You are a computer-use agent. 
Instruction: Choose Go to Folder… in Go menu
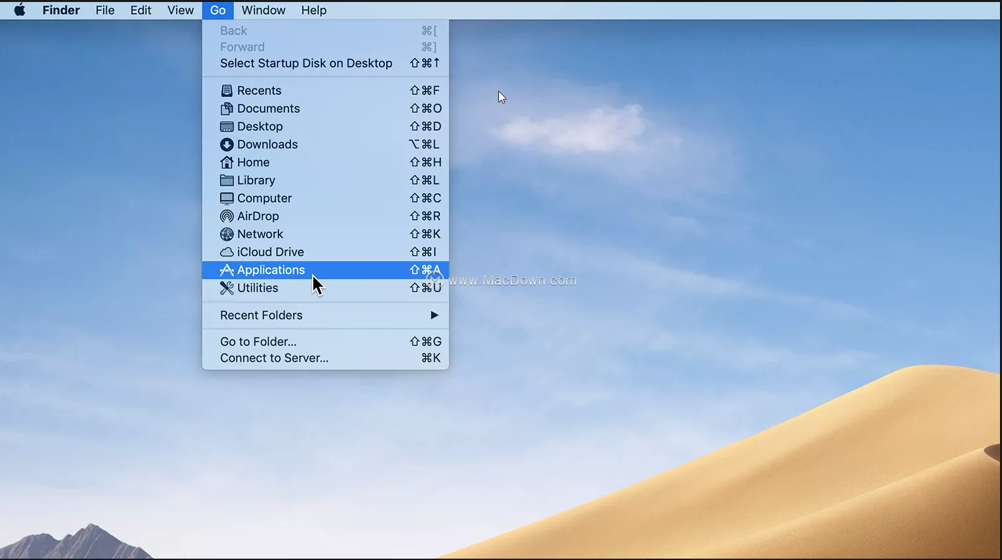[325, 341]
